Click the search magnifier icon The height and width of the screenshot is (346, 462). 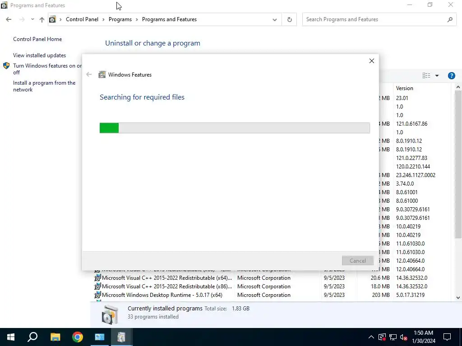pyautogui.click(x=450, y=19)
